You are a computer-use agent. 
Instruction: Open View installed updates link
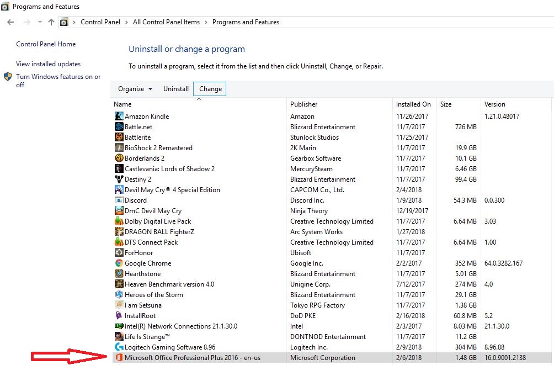tap(49, 64)
